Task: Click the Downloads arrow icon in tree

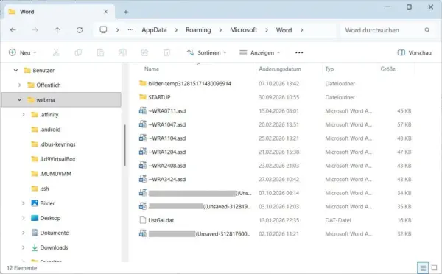Action: pos(35,247)
